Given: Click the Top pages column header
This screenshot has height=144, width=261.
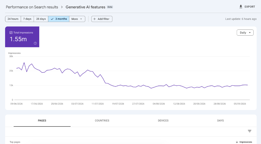Looking at the screenshot, I should pyautogui.click(x=15, y=142).
